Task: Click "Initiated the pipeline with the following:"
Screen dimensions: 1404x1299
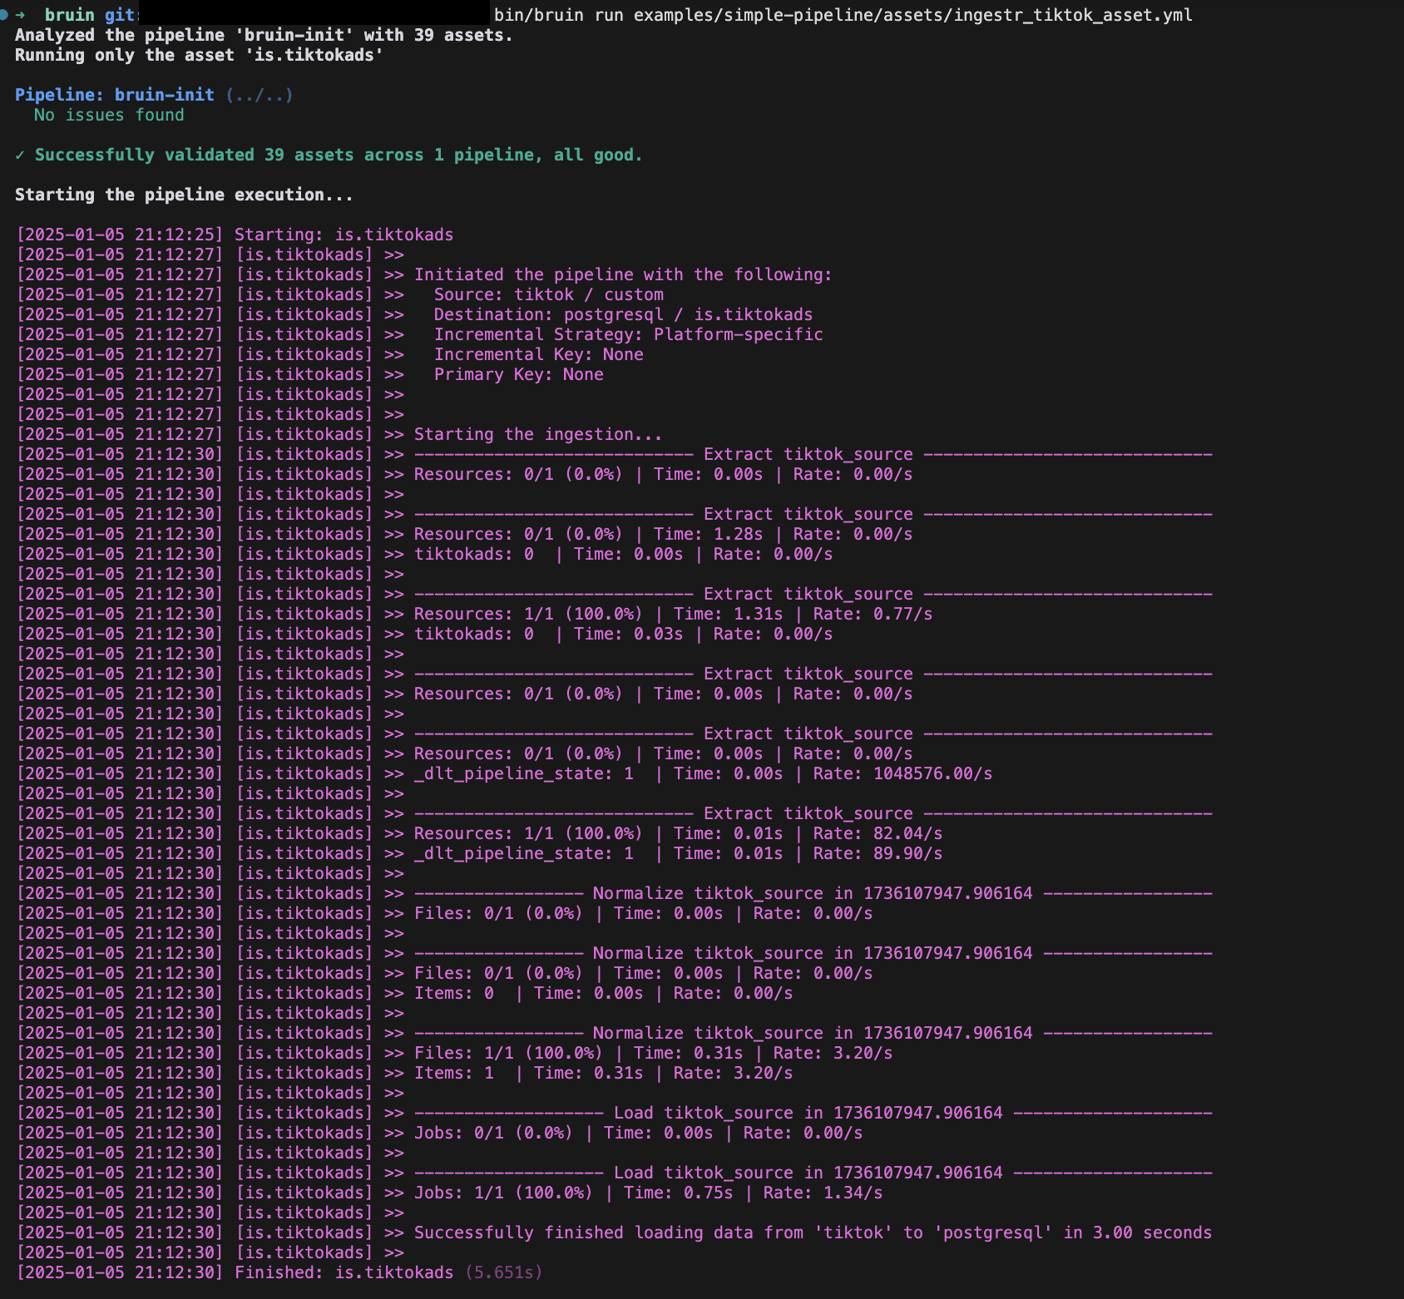Action: click(623, 274)
